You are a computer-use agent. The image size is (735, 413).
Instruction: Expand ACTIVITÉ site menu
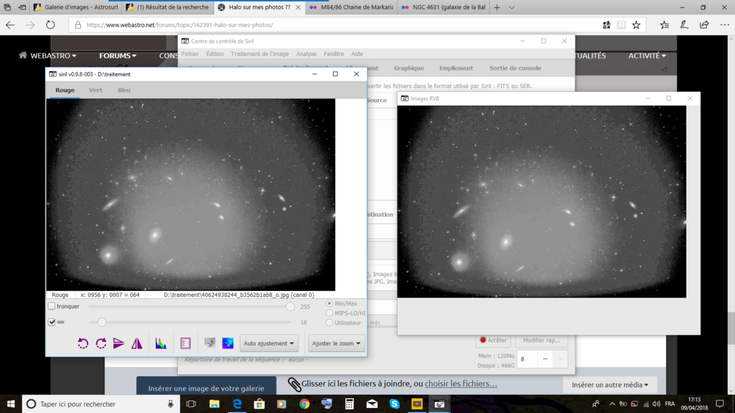click(x=647, y=55)
